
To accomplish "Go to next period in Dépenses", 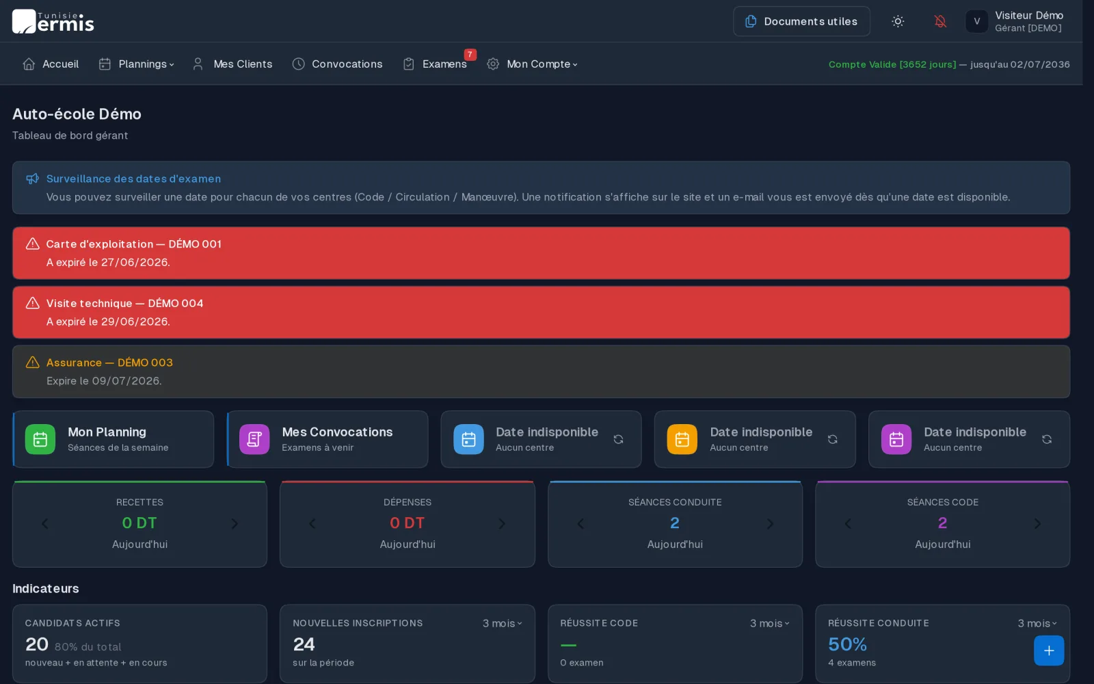I will [x=502, y=523].
